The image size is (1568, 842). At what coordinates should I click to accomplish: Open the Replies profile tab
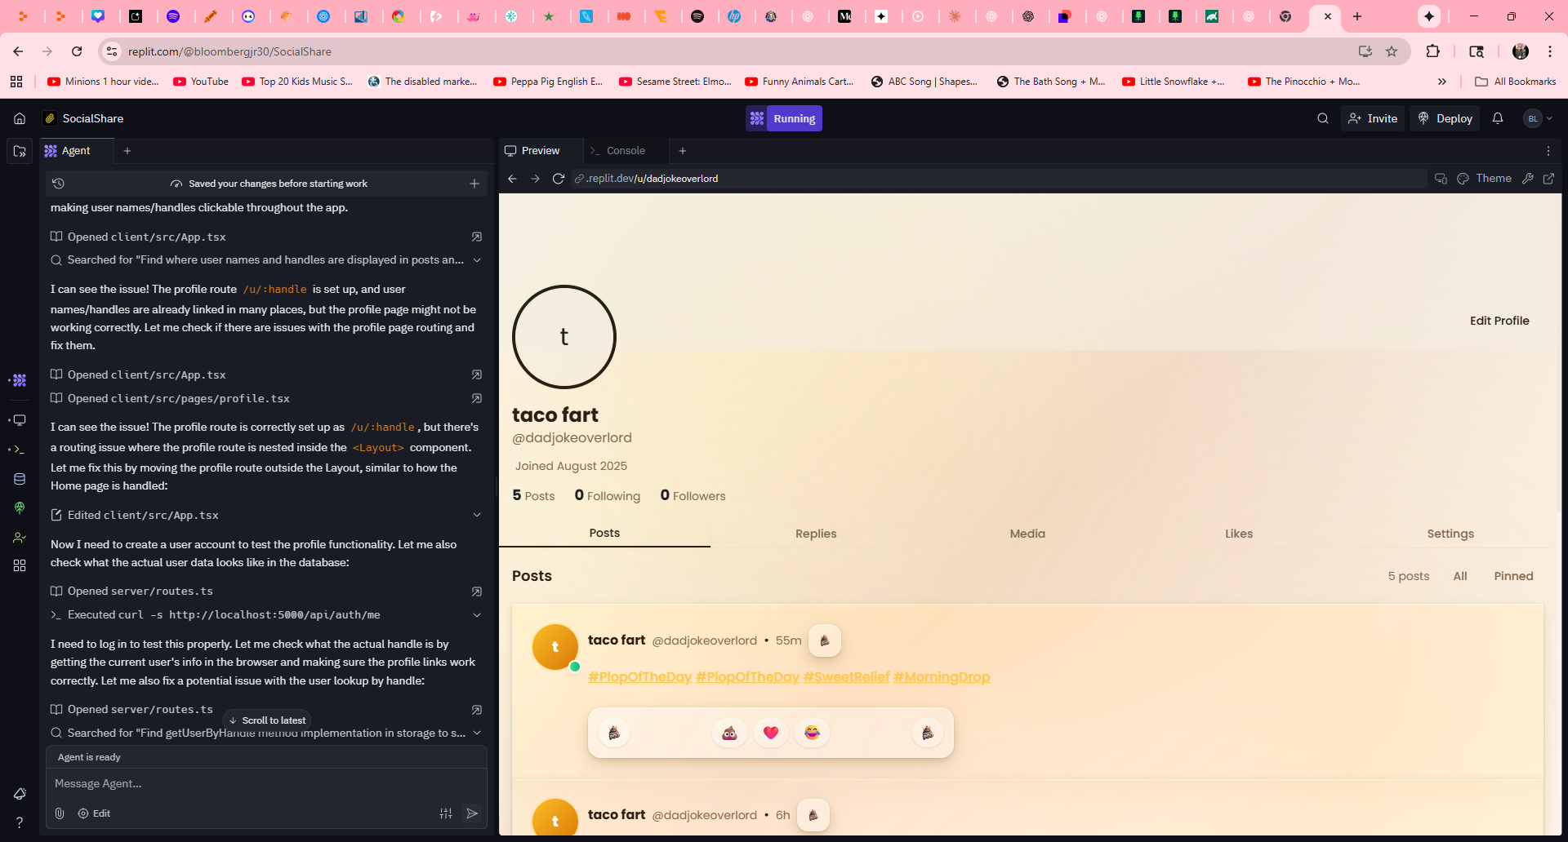pyautogui.click(x=816, y=534)
